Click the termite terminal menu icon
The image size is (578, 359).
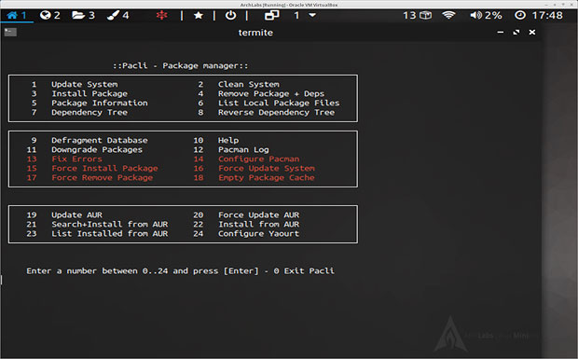10,32
